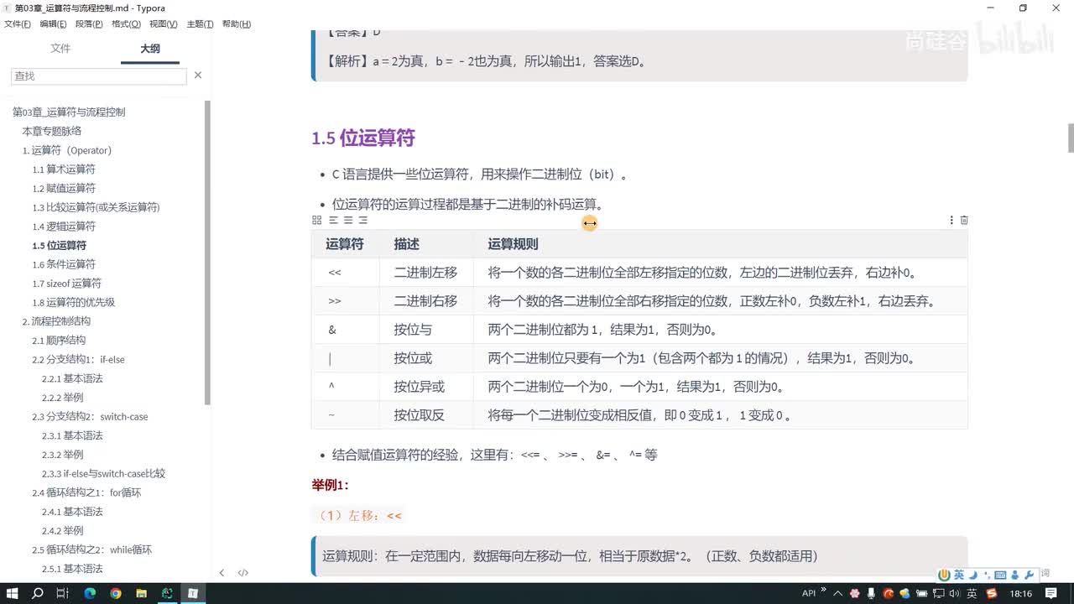1074x604 pixels.
Task: Open taskbar search
Action: point(38,593)
